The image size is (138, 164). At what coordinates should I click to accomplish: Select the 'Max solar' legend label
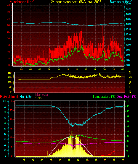pyautogui.click(x=42, y=95)
